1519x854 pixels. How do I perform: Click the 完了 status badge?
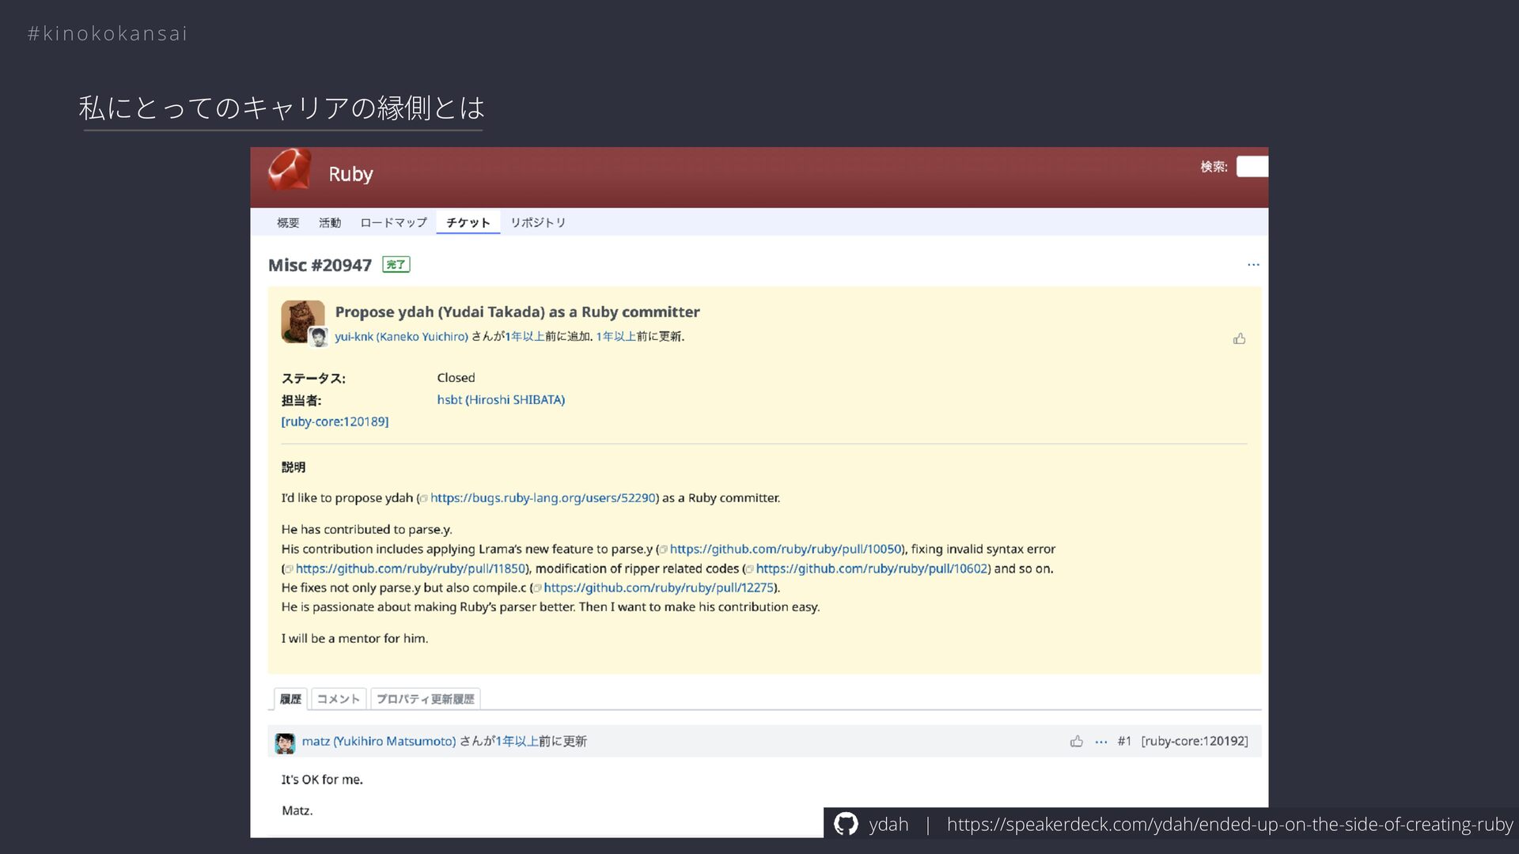tap(396, 265)
